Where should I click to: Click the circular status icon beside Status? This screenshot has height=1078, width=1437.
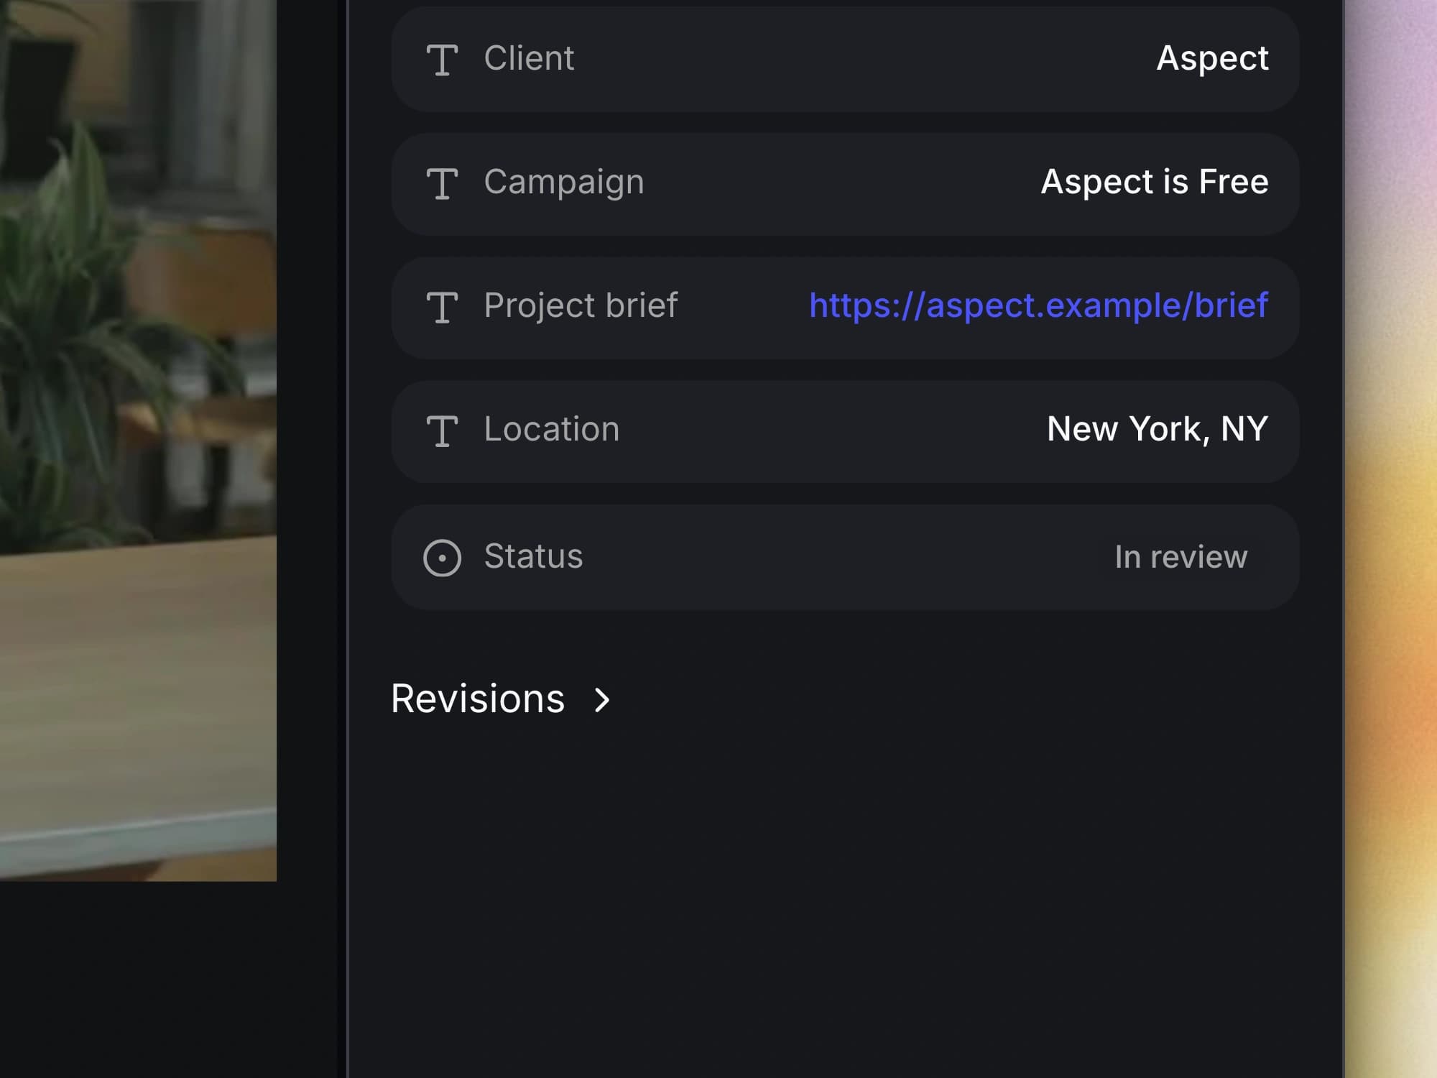pos(442,558)
